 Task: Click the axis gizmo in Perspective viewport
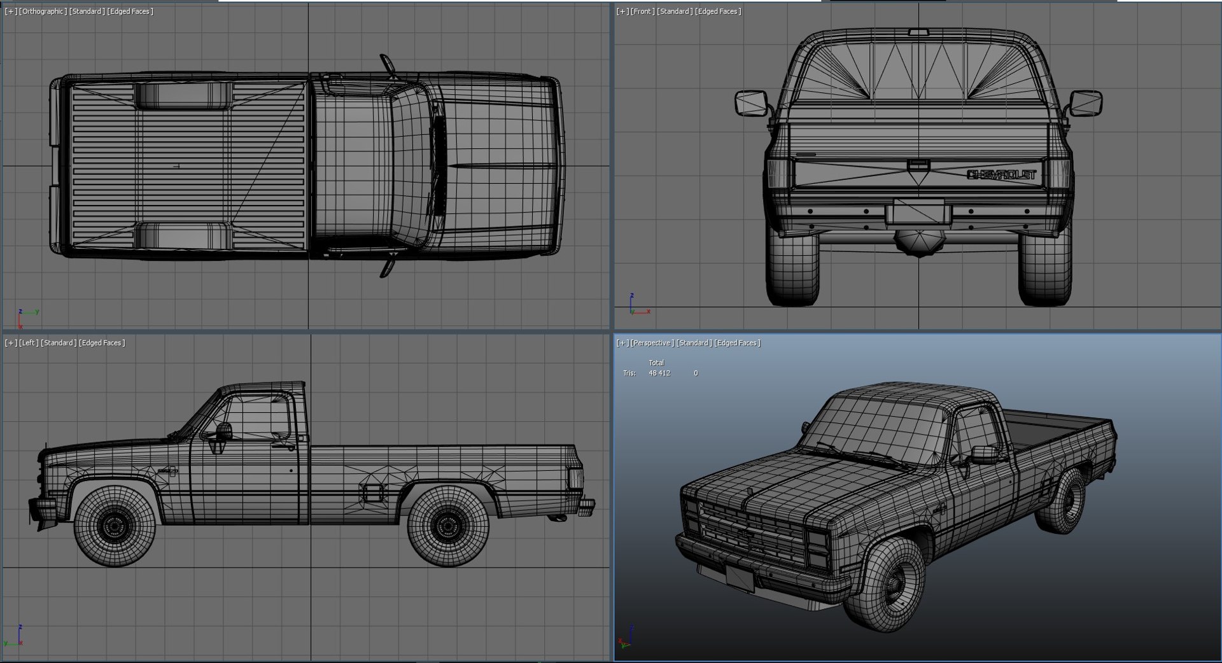[x=626, y=635]
